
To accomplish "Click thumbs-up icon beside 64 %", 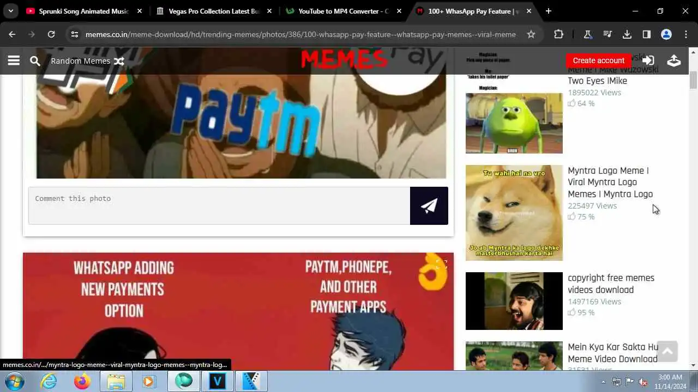I will tap(571, 103).
